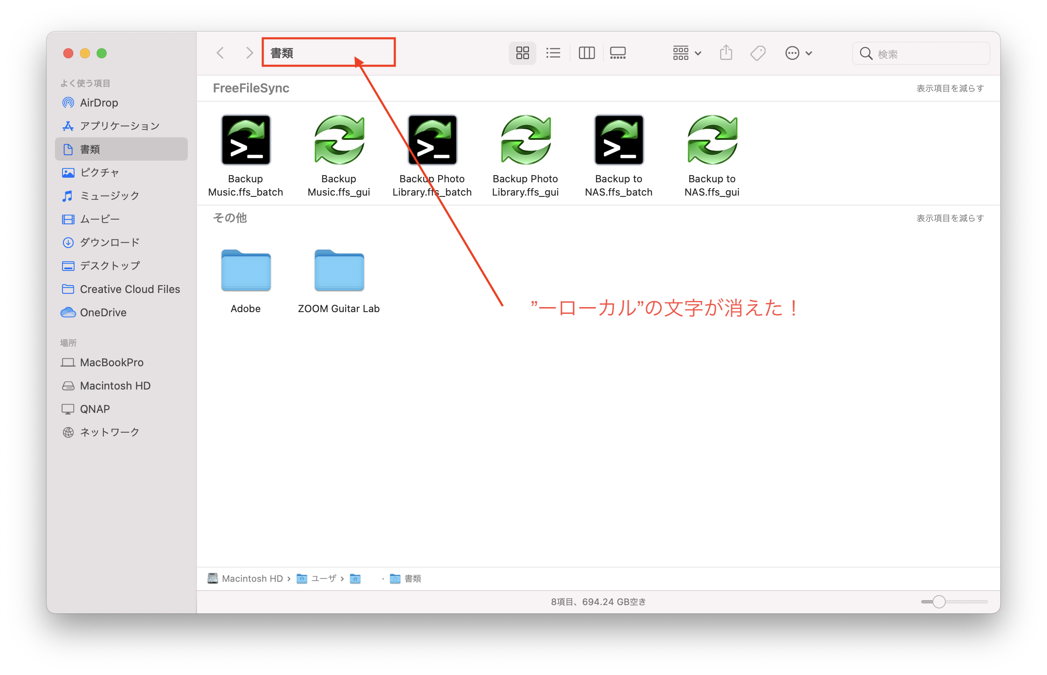Go forward with the forward arrow
The height and width of the screenshot is (675, 1047).
pyautogui.click(x=249, y=53)
